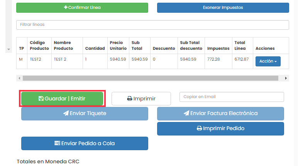Click the Exonerar Impuestos button
Viewport: 298px width, 166px height.
223,8
